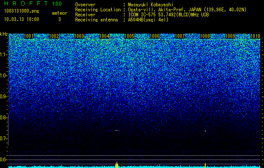The height and width of the screenshot is (168, 264).
Task: Click the meteor echo dot below 1008
Action: (x=205, y=131)
